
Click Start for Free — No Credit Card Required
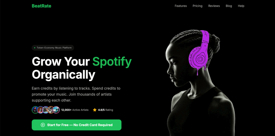77,125
